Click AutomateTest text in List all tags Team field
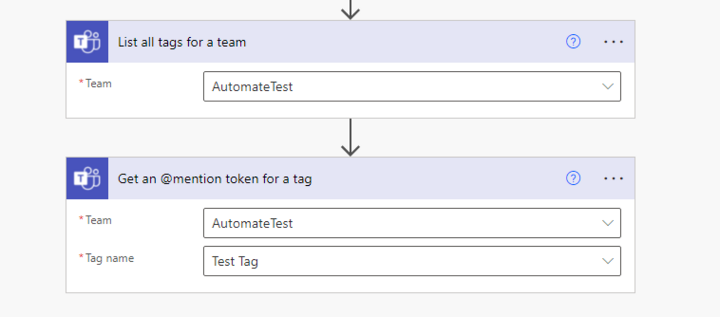 point(253,87)
